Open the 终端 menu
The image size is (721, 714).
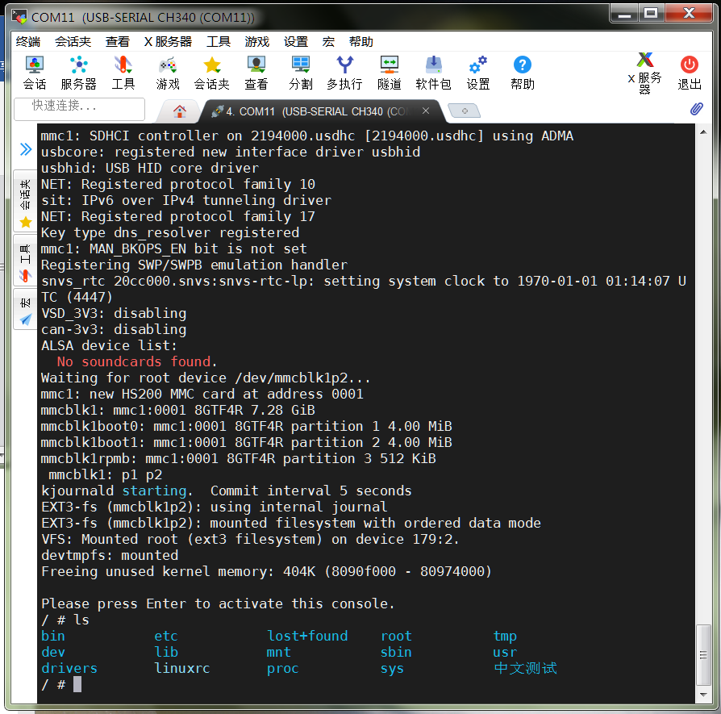[28, 42]
